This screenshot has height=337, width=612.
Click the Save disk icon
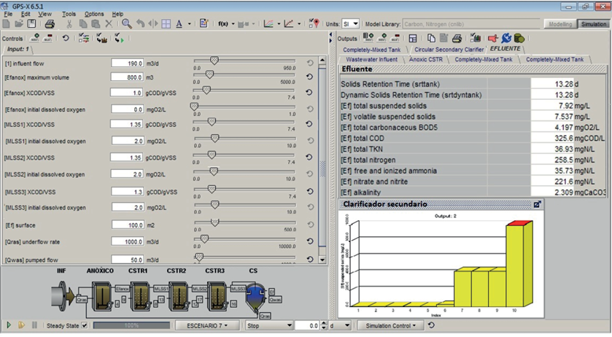point(33,23)
